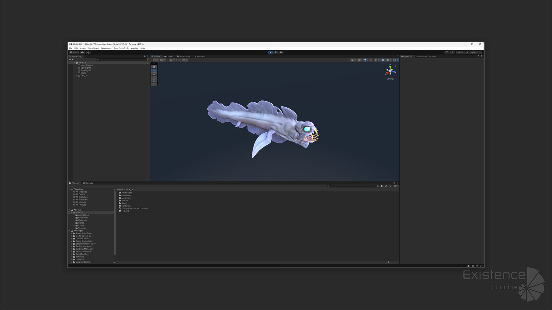Expand fish_08 object in Hierarchy

click(76, 75)
